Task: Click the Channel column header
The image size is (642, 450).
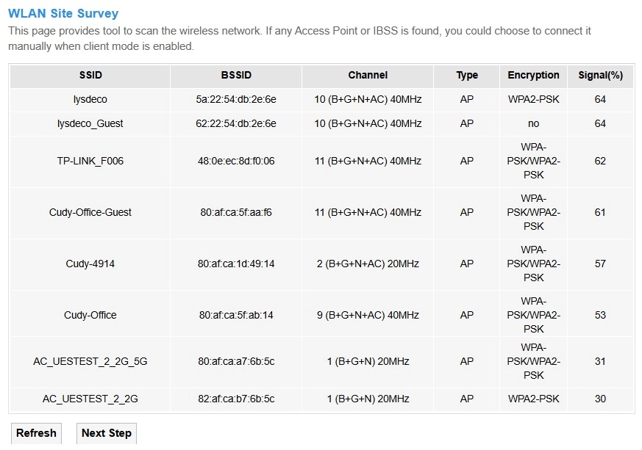Action: point(368,75)
